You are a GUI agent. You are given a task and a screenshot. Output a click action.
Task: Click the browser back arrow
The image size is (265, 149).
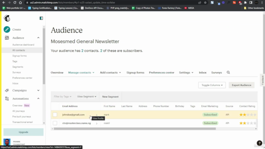(x=4, y=2)
